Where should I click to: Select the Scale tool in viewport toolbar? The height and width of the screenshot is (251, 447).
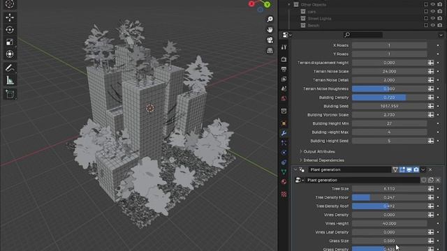point(10,42)
